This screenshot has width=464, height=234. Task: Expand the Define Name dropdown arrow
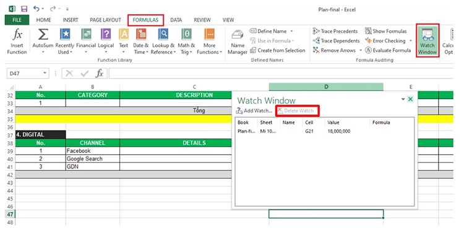coord(291,31)
